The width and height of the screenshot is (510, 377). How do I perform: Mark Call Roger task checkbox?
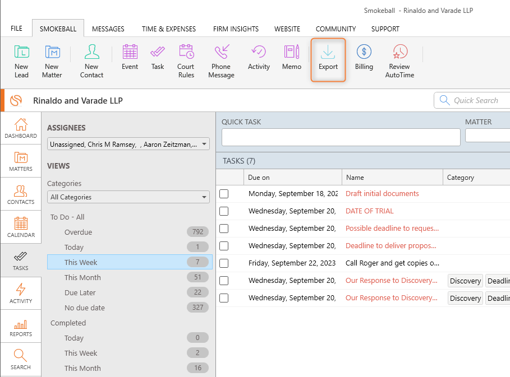point(224,263)
